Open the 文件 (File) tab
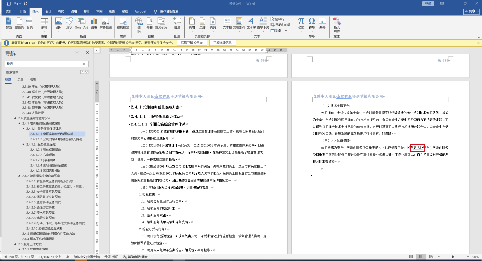This screenshot has height=261, width=482. click(x=9, y=11)
